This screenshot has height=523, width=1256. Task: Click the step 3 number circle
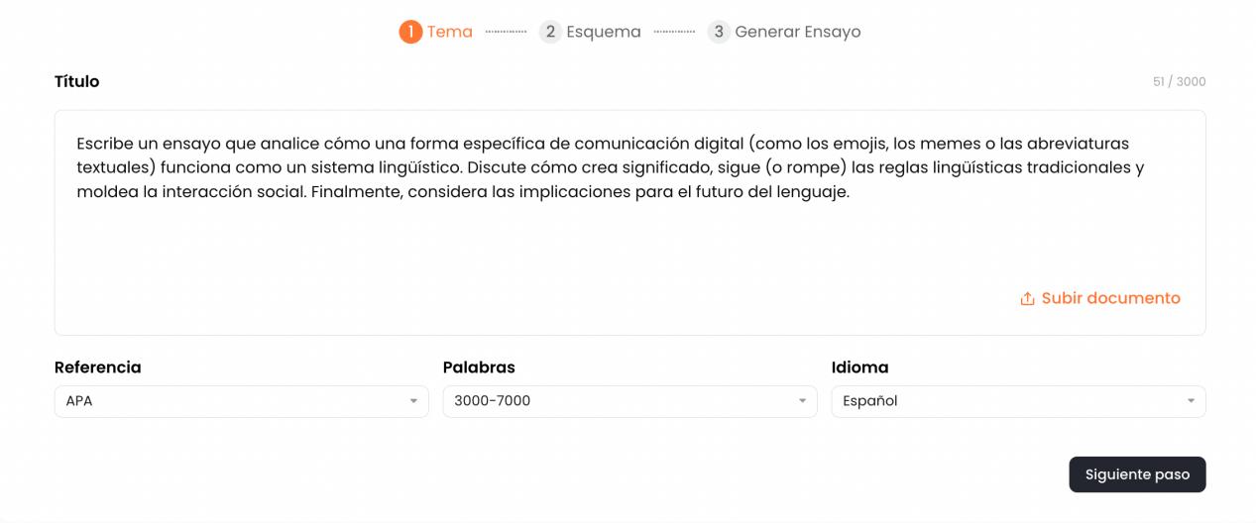click(x=719, y=32)
